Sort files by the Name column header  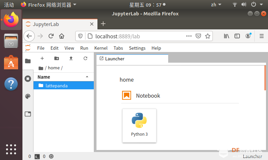coord(64,77)
